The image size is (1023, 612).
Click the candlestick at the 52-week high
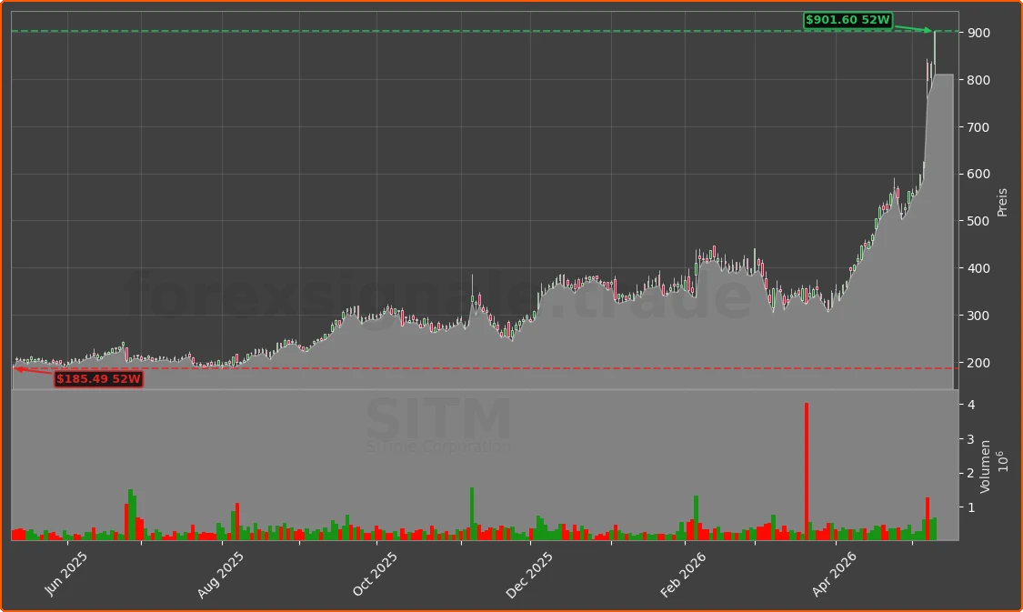pos(935,52)
